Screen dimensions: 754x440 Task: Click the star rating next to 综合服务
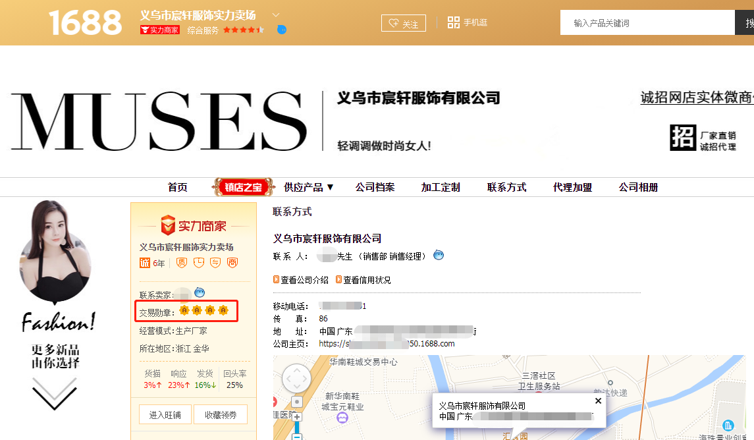pos(243,30)
